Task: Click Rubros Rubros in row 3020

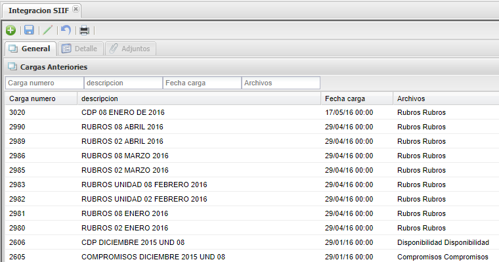Action: pyautogui.click(x=422, y=112)
